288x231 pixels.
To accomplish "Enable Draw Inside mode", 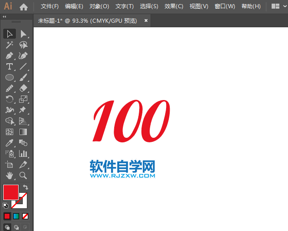I will 25,227.
